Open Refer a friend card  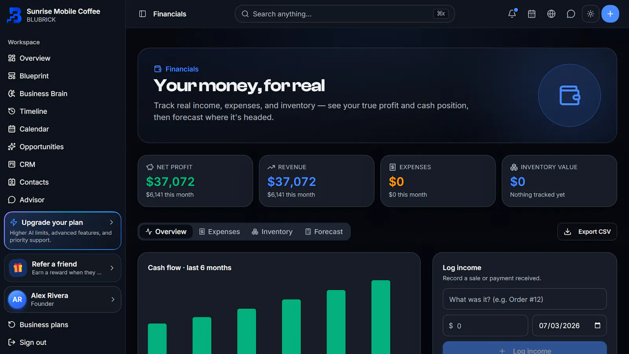[x=63, y=268]
